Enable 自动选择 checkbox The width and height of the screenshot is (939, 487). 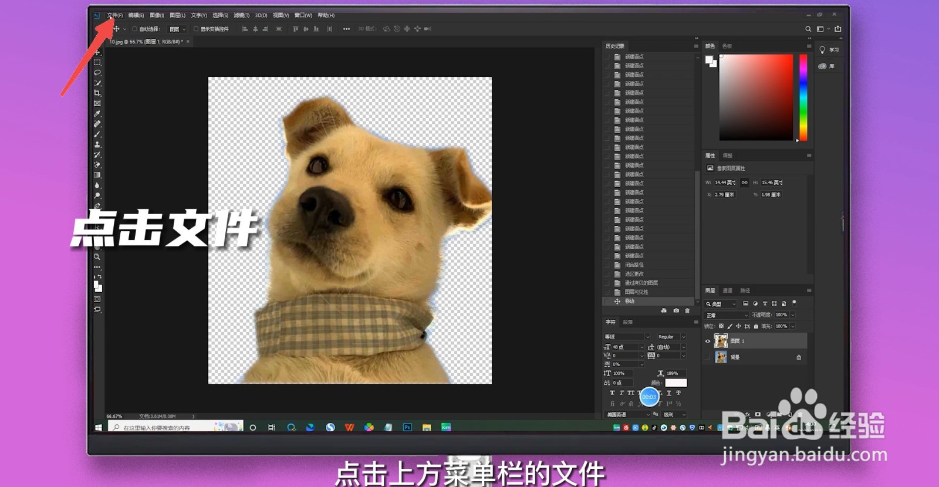point(135,29)
